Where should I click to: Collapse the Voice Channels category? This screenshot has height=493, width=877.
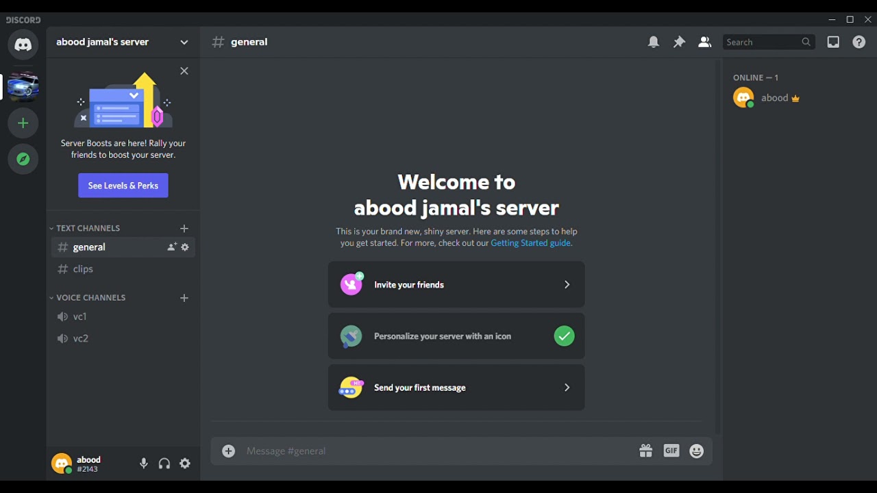point(88,299)
